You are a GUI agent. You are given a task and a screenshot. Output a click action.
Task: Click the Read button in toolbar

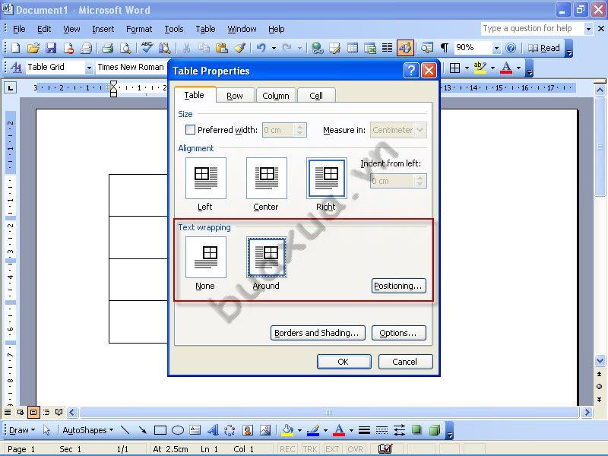click(x=544, y=48)
